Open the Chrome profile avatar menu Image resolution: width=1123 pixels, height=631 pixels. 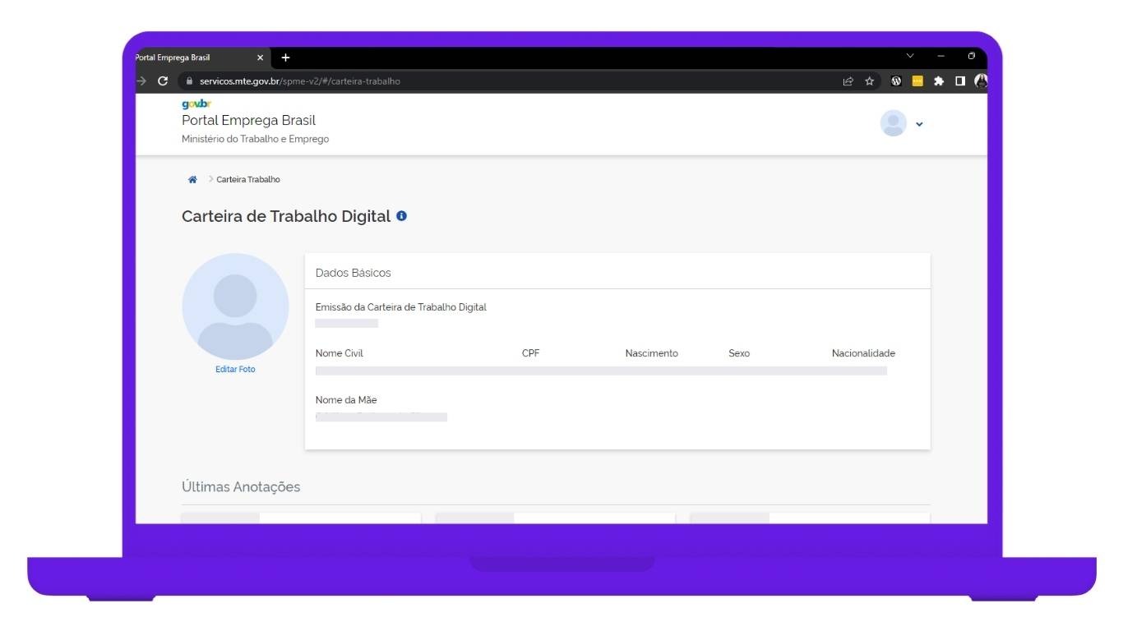pos(980,81)
